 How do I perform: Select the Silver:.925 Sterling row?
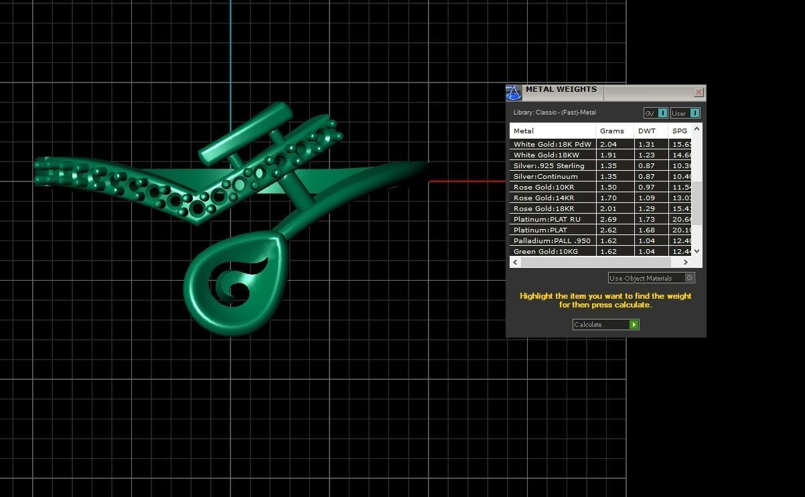pyautogui.click(x=601, y=165)
